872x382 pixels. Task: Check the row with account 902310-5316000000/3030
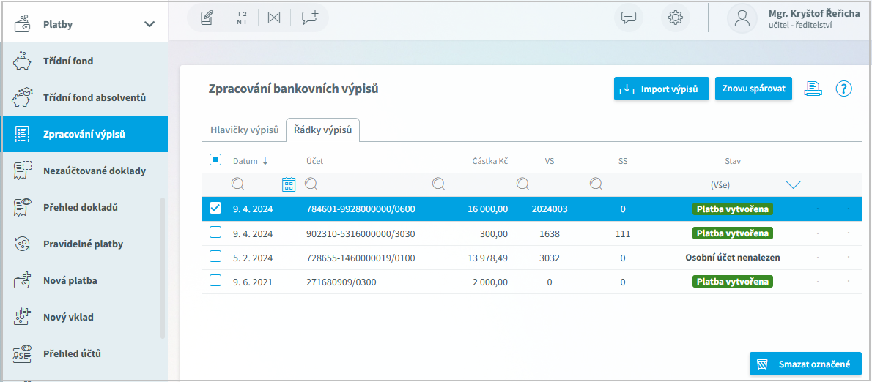(215, 233)
